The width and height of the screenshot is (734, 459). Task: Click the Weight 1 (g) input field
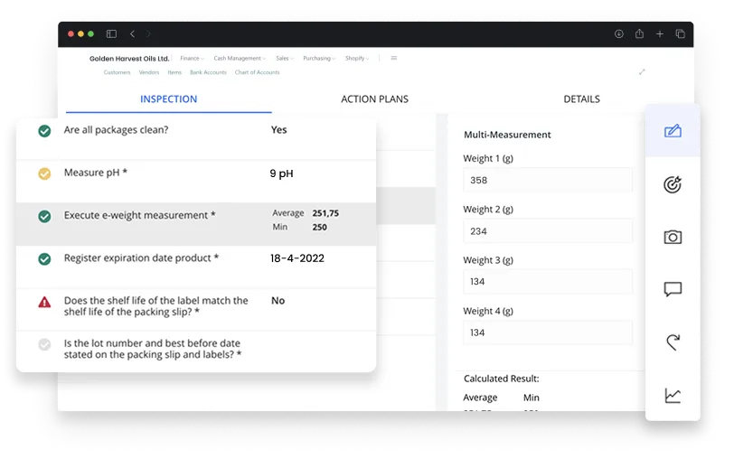547,180
